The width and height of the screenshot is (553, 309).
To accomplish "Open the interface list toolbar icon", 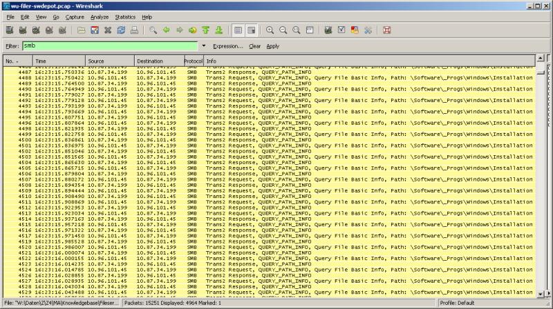I will (10, 30).
